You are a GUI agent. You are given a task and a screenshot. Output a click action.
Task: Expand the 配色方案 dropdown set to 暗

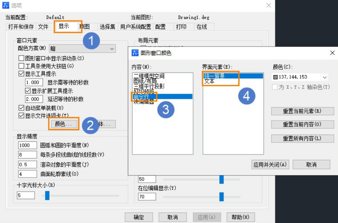tap(82, 49)
